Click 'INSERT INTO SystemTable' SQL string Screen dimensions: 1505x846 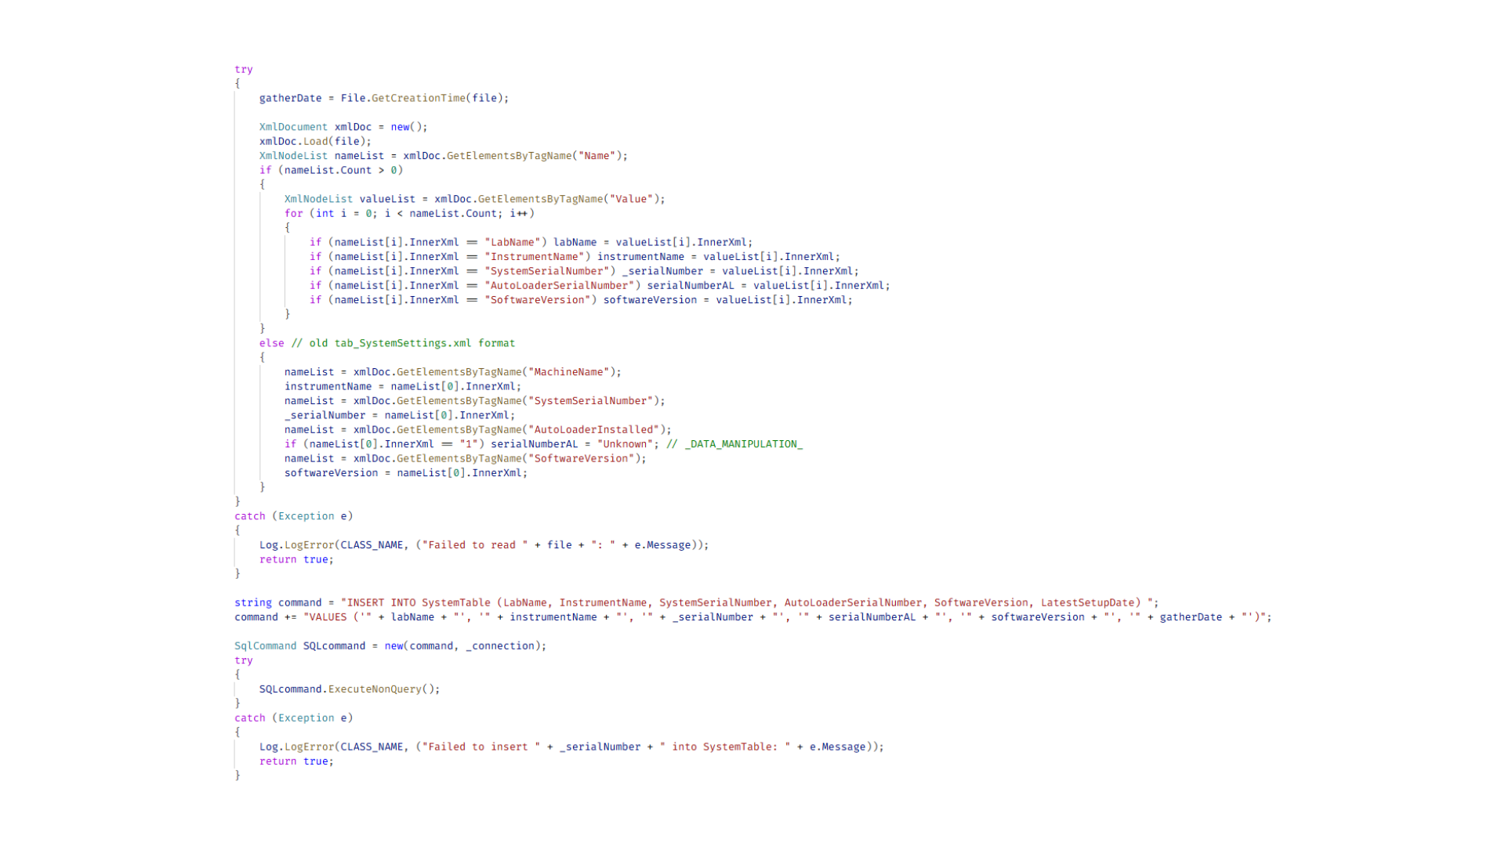point(415,602)
